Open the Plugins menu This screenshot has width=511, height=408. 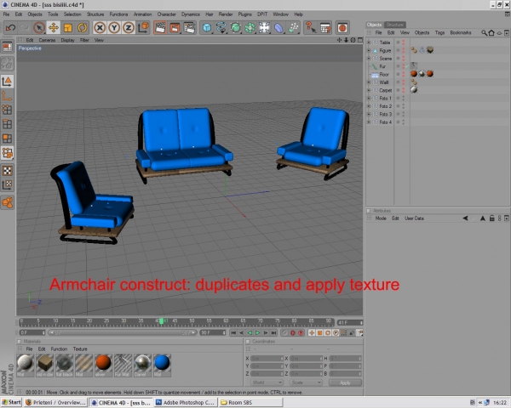pos(244,14)
